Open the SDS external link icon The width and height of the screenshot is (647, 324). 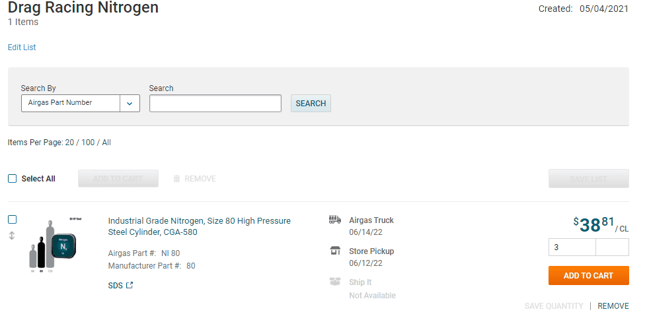[x=130, y=285]
